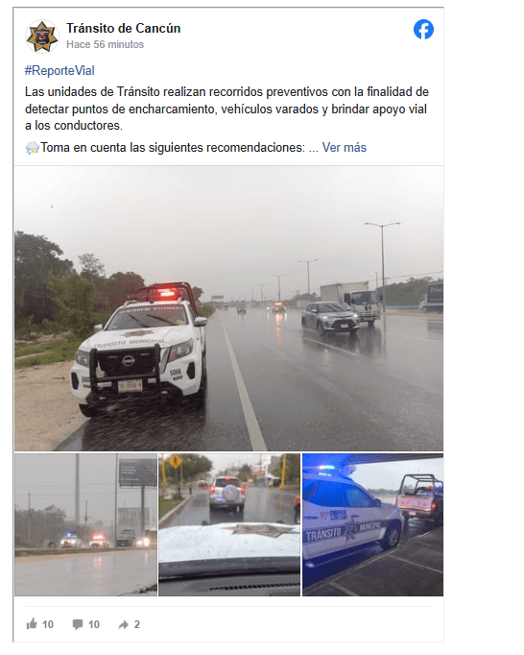Click the Toma en cuenta recomendaciones line
The image size is (524, 655).
click(x=173, y=148)
